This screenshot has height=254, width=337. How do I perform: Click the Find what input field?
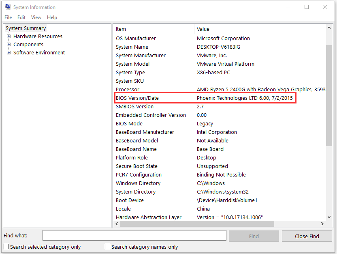coord(134,235)
